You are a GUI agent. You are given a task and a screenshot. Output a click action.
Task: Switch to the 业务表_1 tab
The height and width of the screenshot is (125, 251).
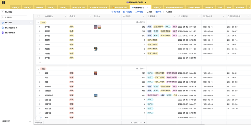point(15,8)
